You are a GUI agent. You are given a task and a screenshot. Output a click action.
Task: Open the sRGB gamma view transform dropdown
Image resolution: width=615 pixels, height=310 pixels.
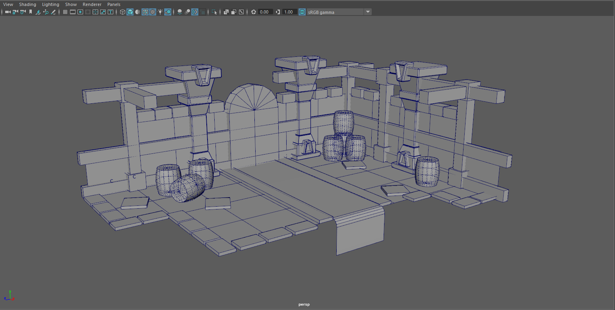367,12
